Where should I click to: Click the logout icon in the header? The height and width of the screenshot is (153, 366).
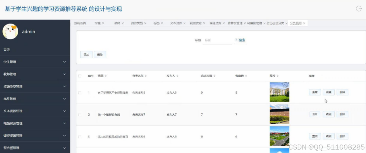click(x=359, y=9)
